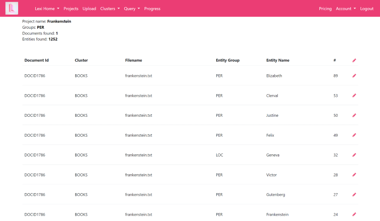
Task: Edit the Elizabeth entity row
Action: click(354, 76)
